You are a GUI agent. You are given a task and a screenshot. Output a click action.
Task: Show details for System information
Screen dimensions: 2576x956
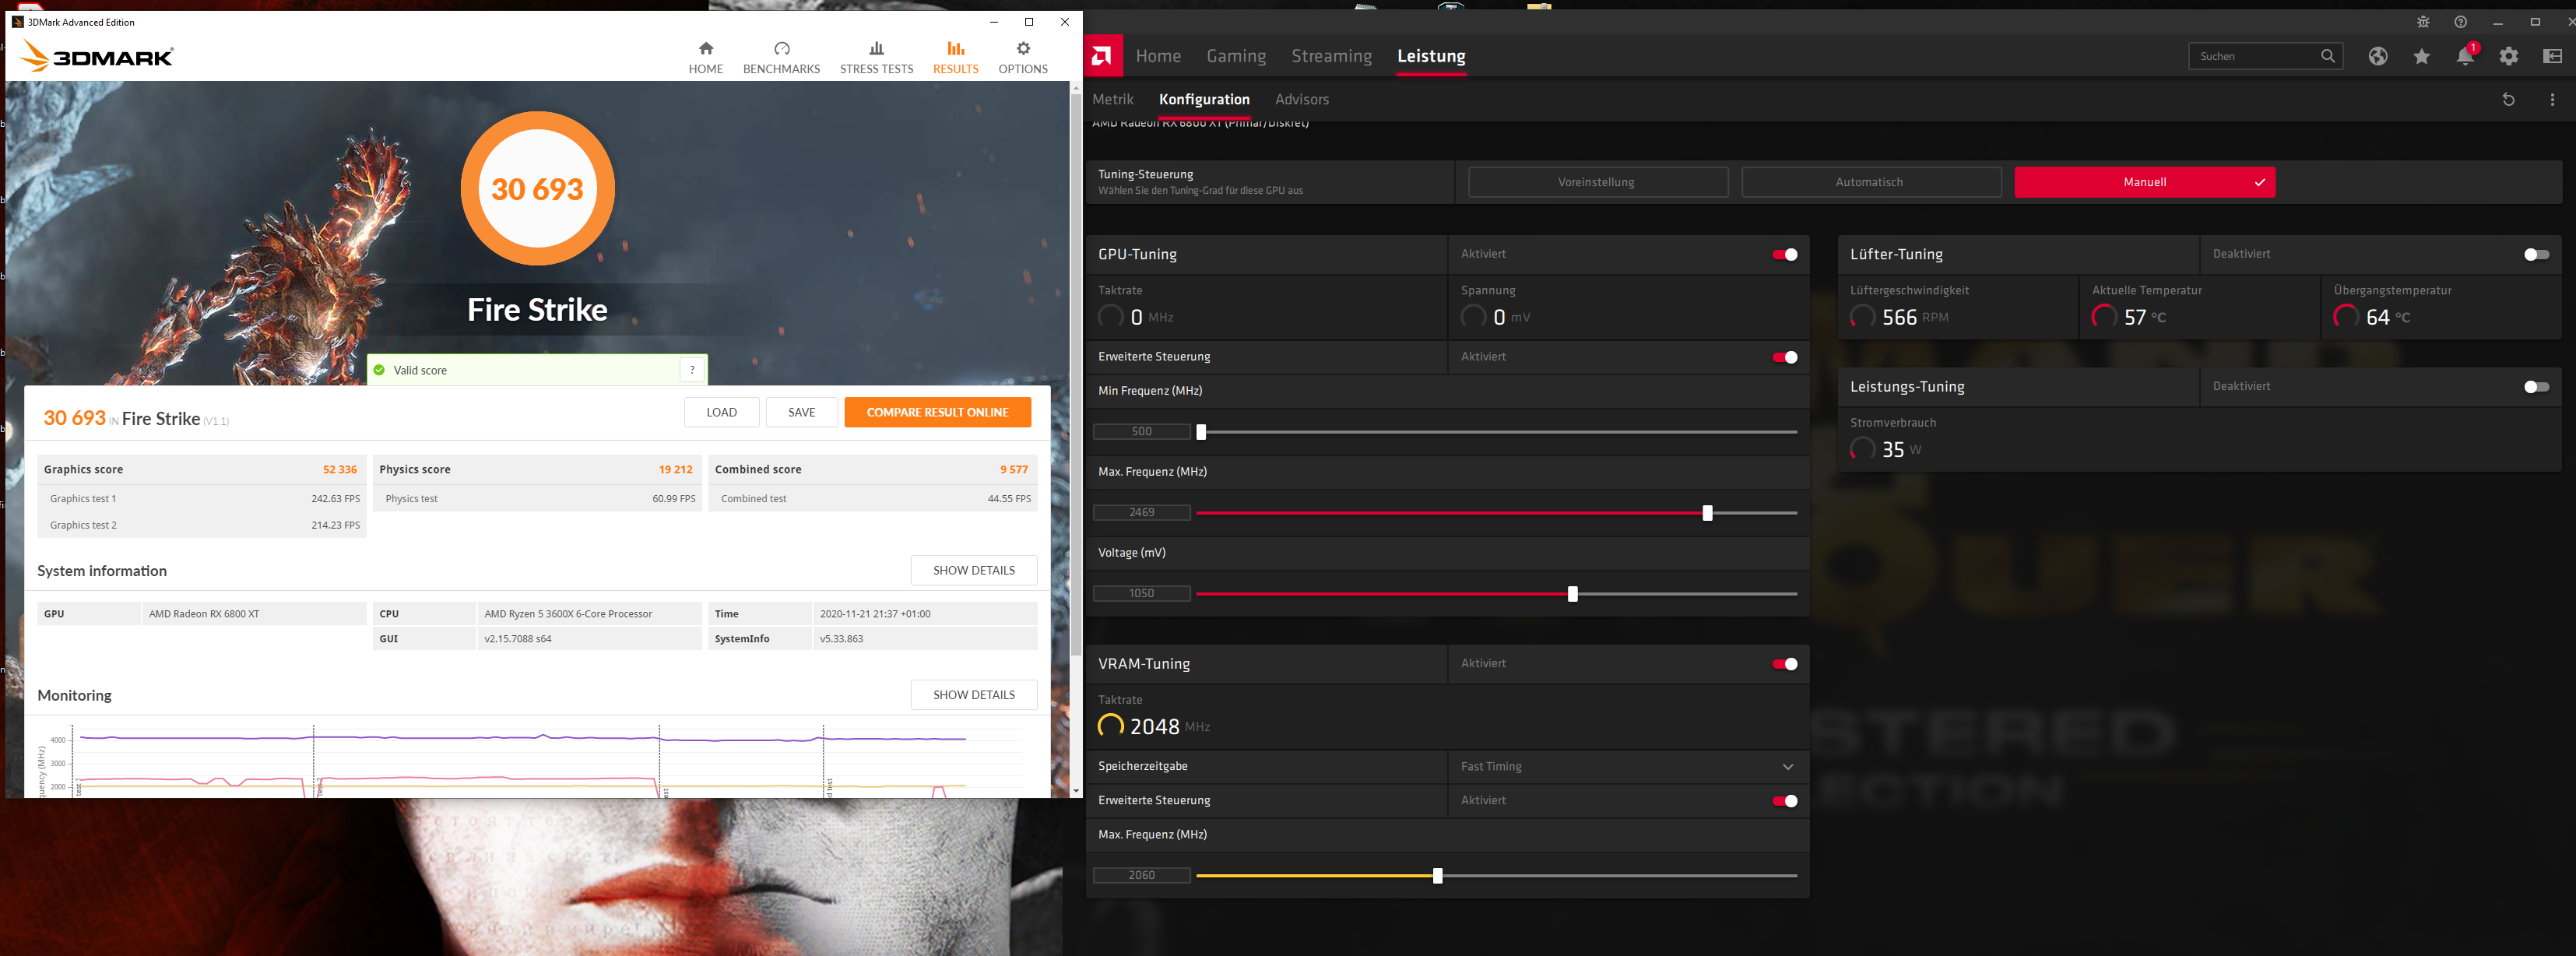[x=973, y=571]
